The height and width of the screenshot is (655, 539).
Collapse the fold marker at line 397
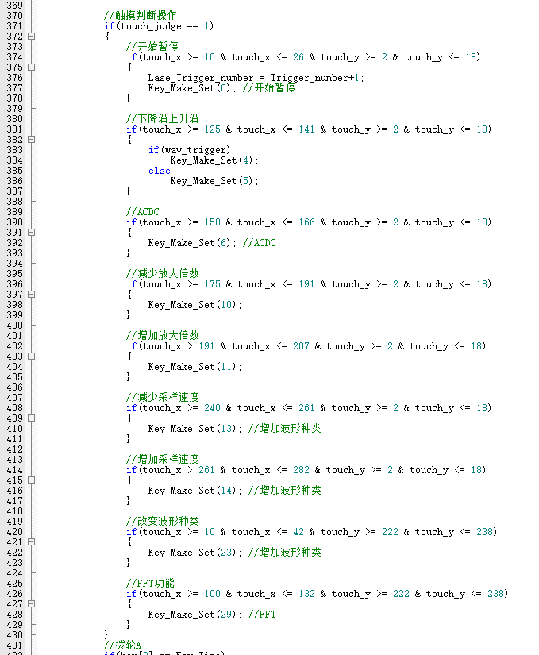coord(31,294)
